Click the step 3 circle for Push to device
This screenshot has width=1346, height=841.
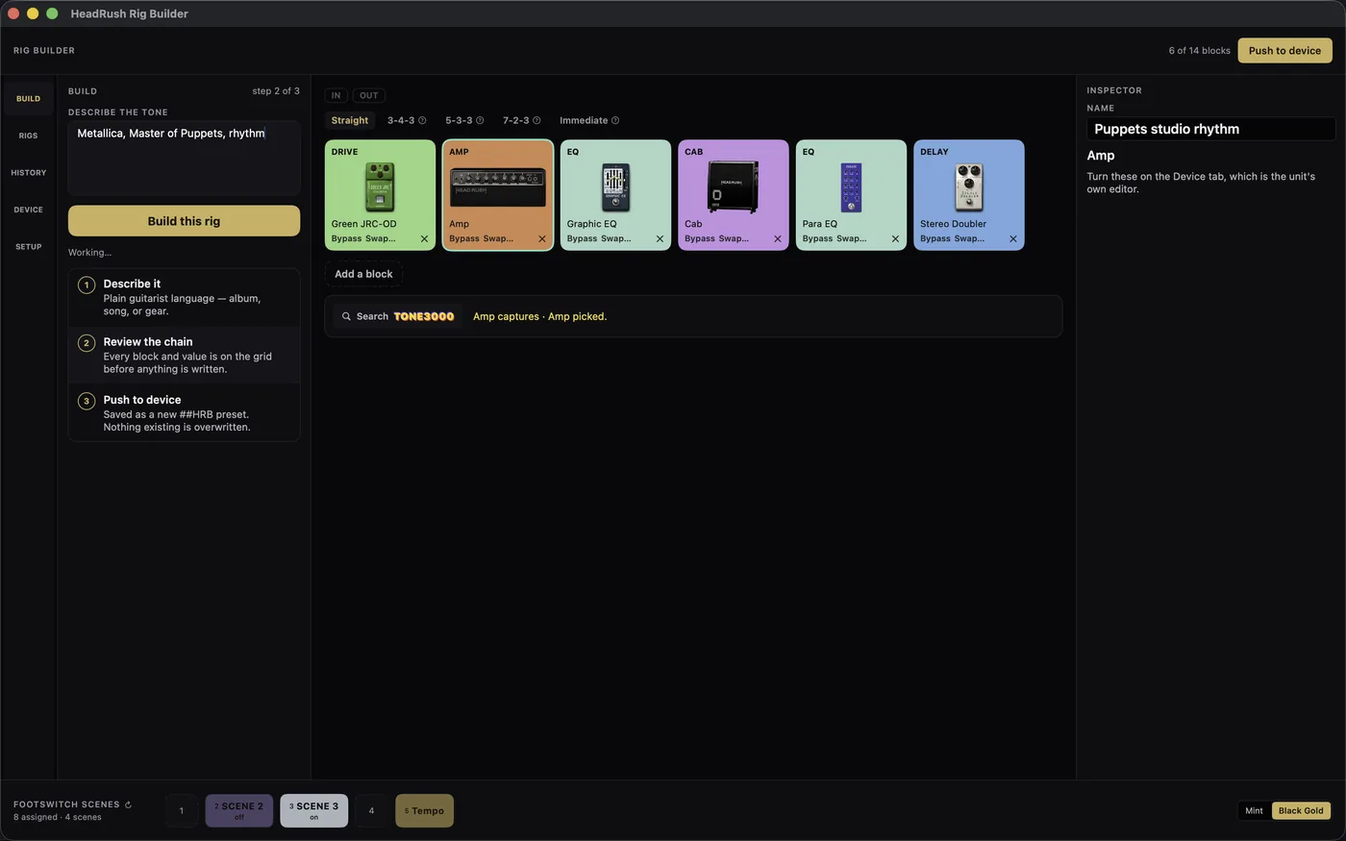tap(87, 401)
